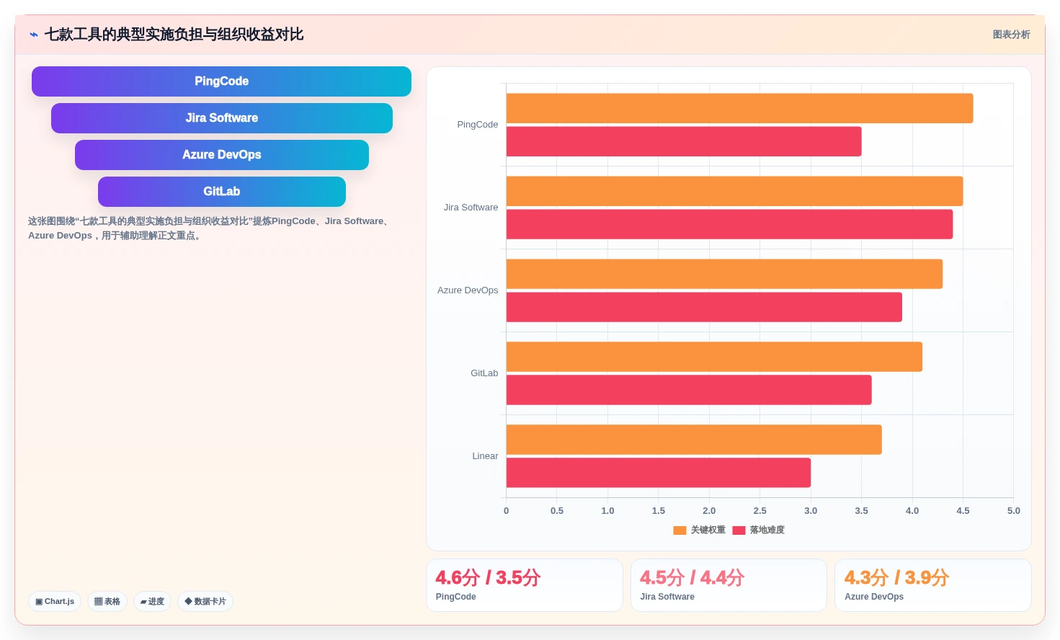Click the 表格 tag chip
The width and height of the screenshot is (1060, 640).
(107, 601)
